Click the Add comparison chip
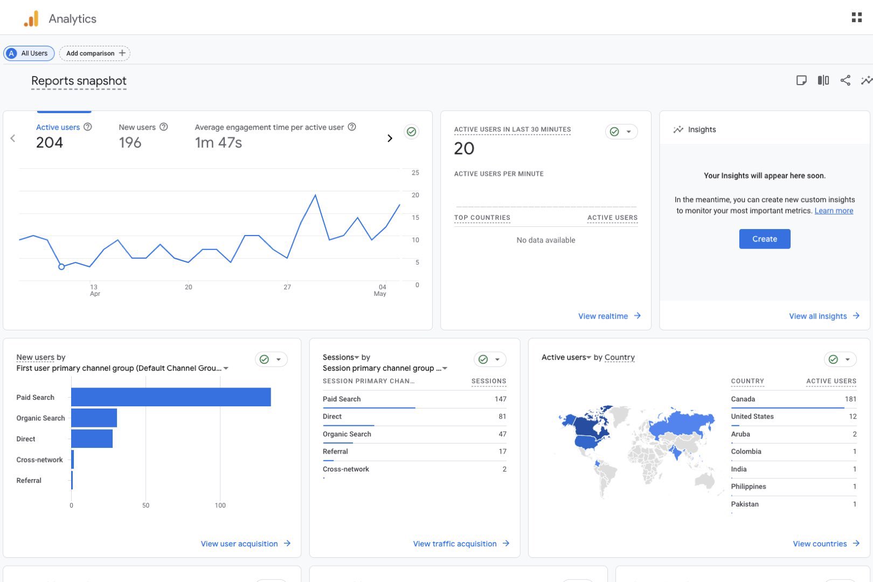Image resolution: width=873 pixels, height=582 pixels. (95, 53)
